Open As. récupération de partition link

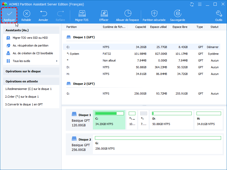(30, 45)
